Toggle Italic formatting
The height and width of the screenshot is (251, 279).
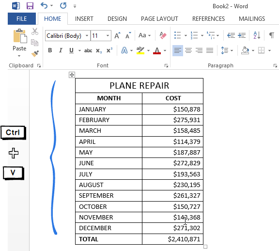coord(61,50)
